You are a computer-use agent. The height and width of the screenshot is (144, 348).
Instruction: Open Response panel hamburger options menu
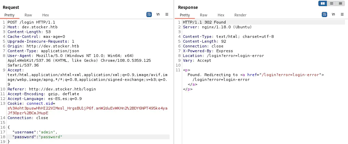tap(342, 15)
